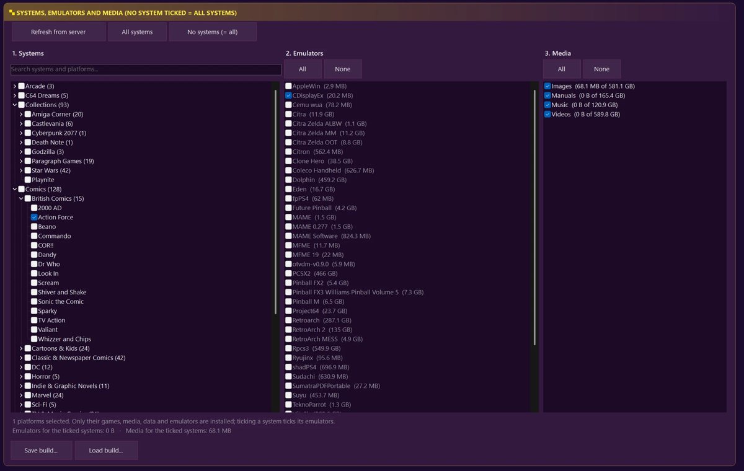Expand the C64 Dreams tree node
The height and width of the screenshot is (471, 744).
coord(14,95)
